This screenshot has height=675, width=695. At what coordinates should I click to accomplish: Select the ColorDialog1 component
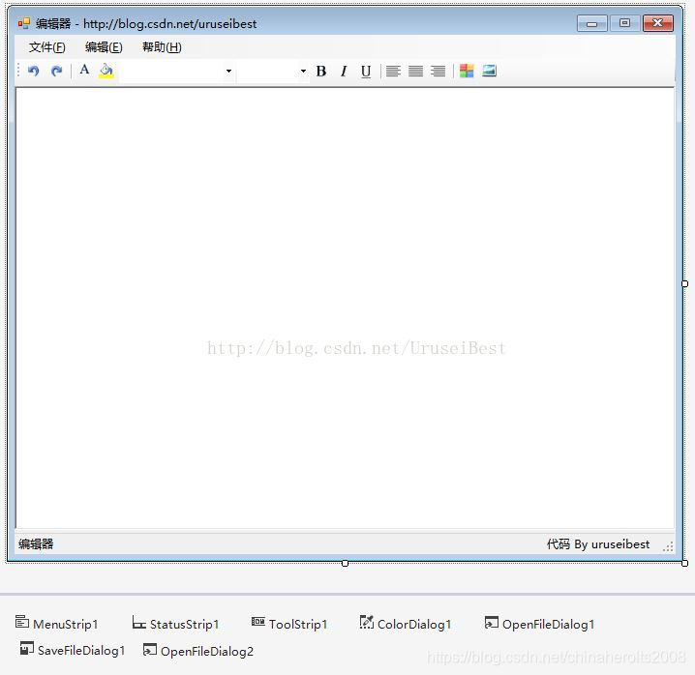click(x=406, y=624)
